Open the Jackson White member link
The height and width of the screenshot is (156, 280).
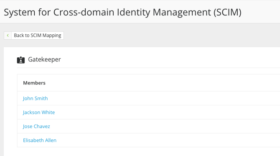click(39, 113)
